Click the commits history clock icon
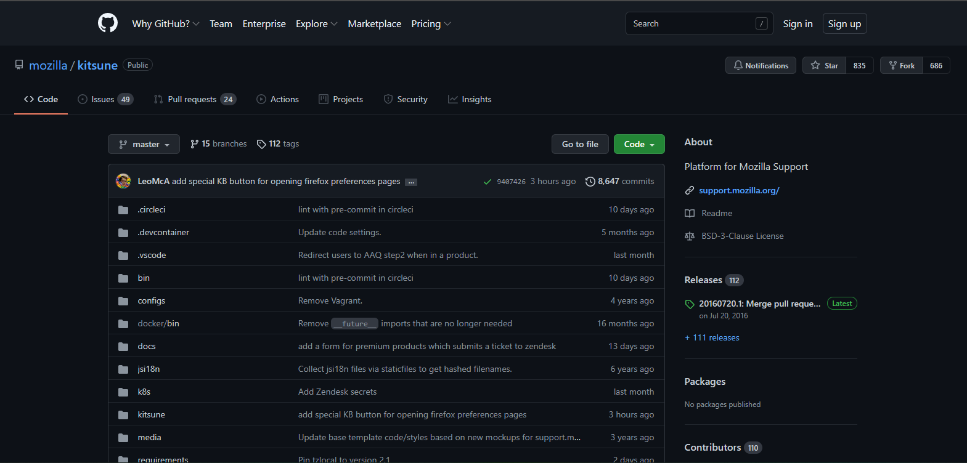The height and width of the screenshot is (463, 967). point(590,182)
